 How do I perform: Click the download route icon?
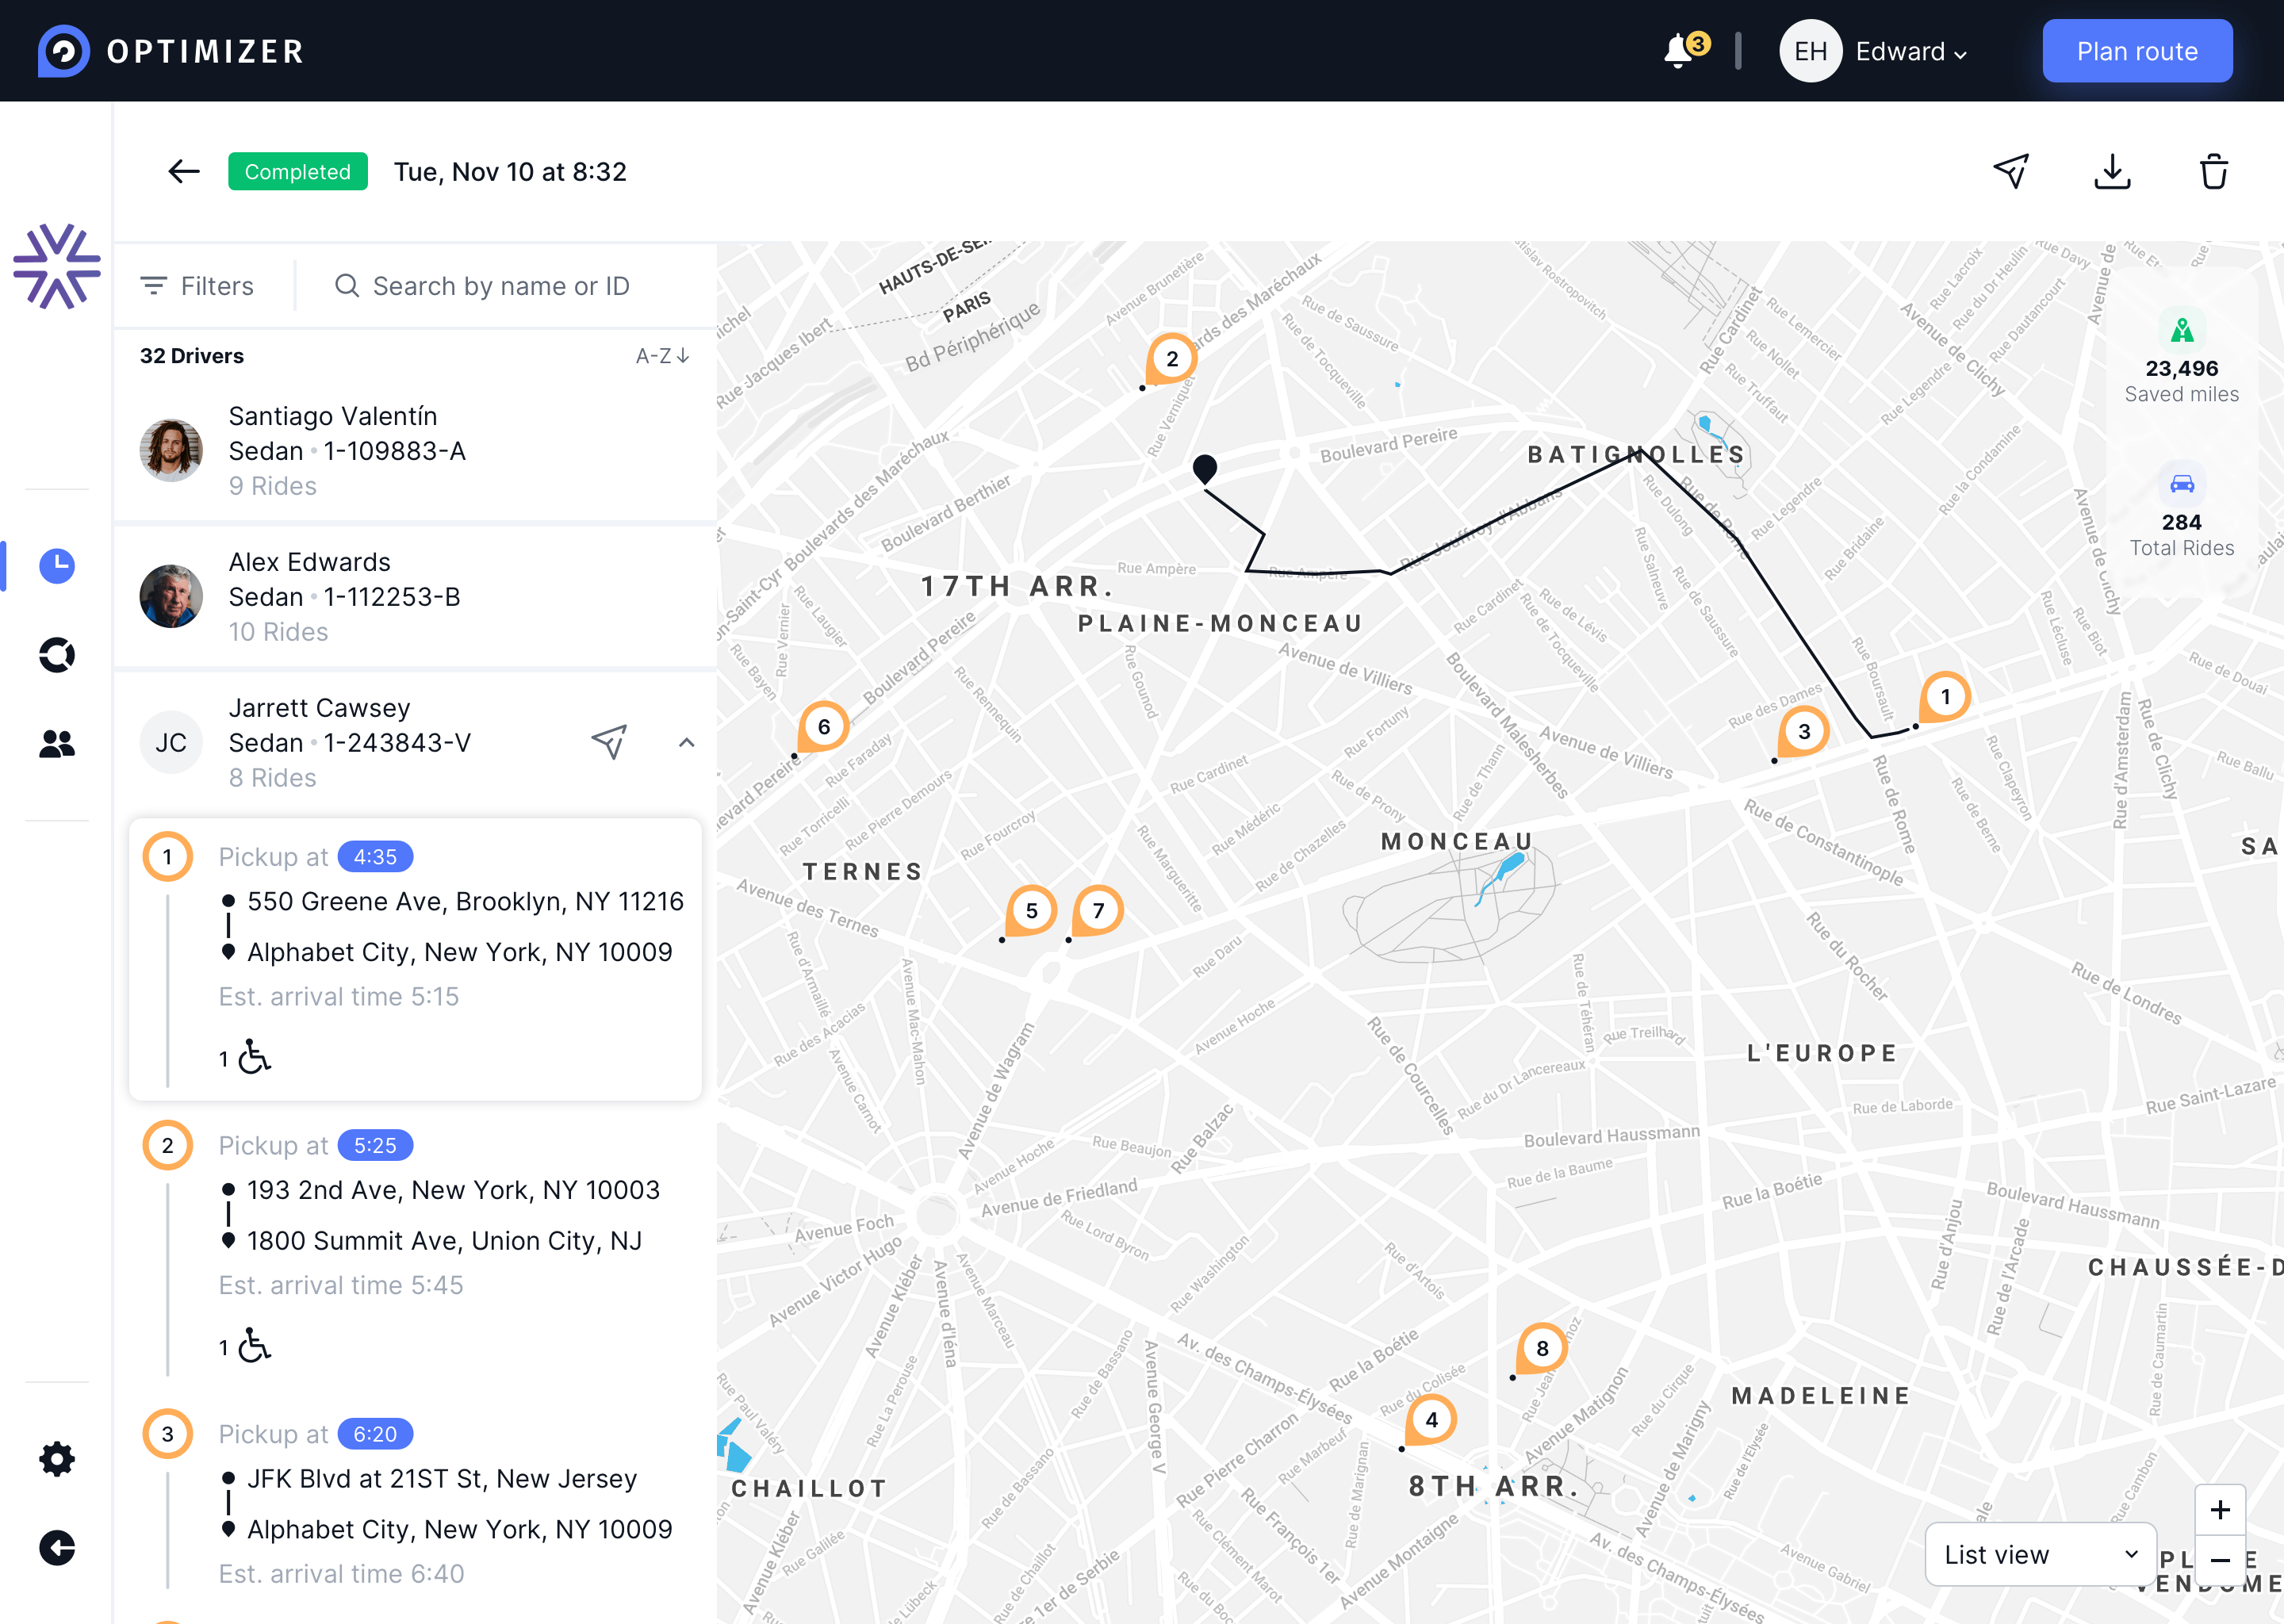pyautogui.click(x=2111, y=172)
